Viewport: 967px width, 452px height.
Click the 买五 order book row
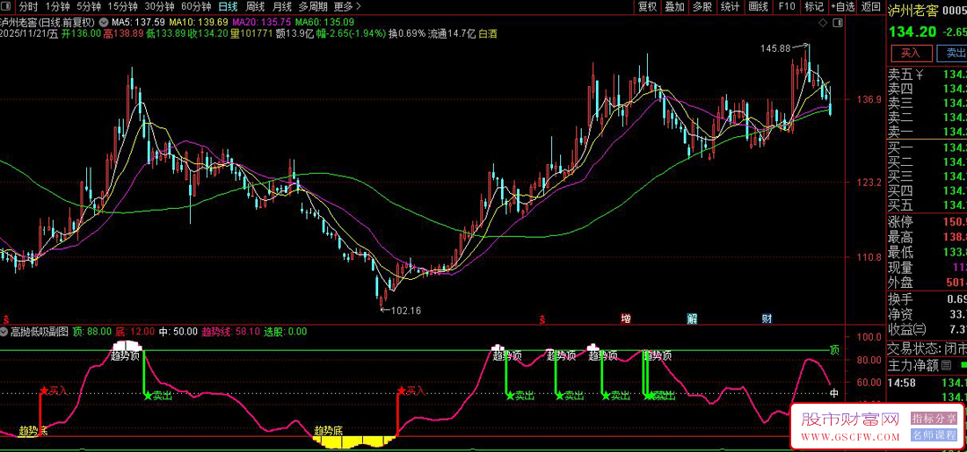927,205
